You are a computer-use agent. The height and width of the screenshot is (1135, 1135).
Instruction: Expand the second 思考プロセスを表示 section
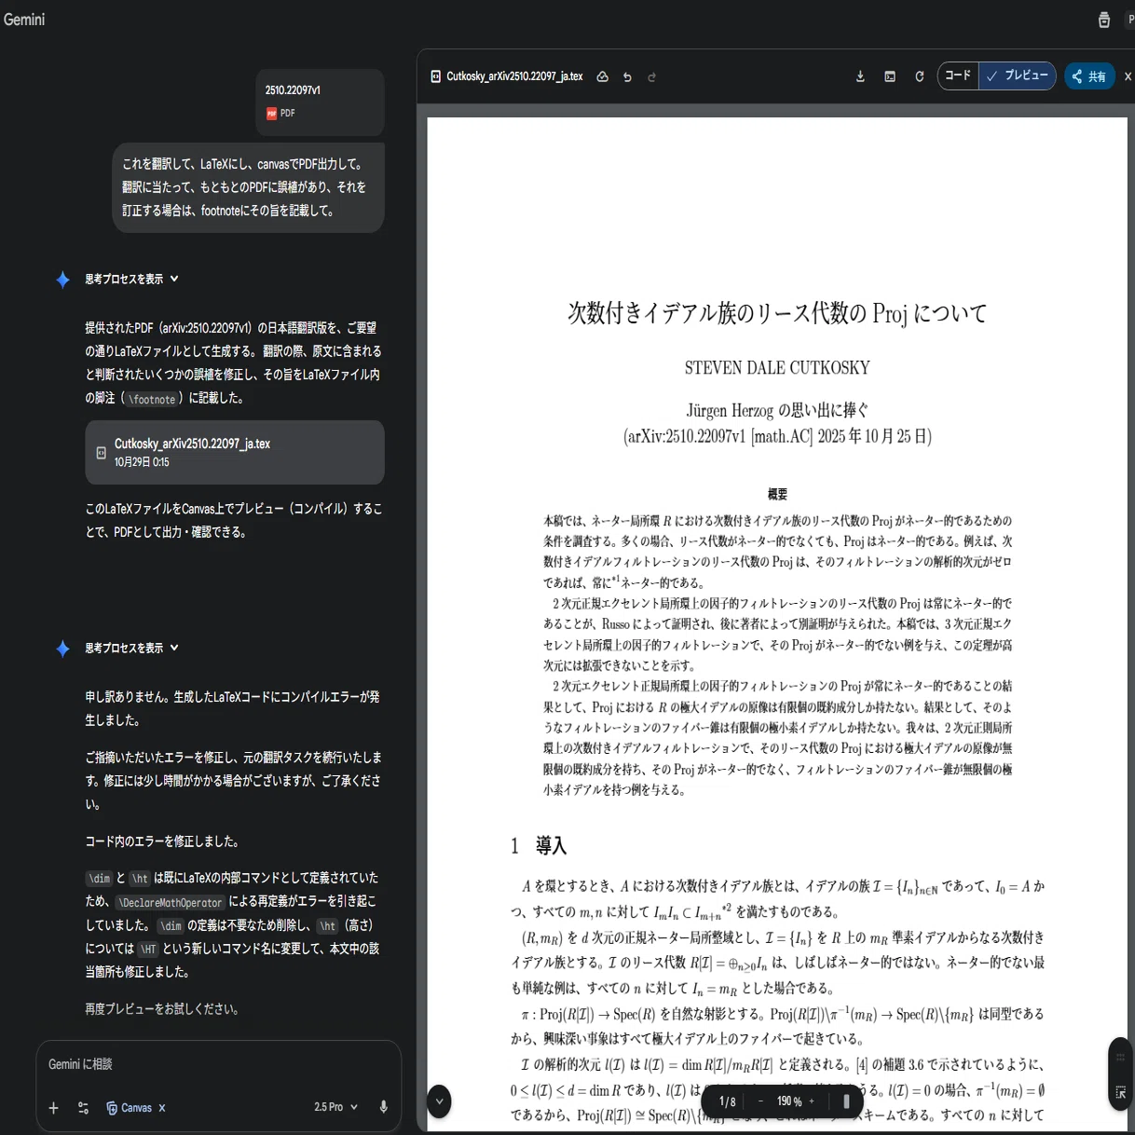(x=131, y=648)
